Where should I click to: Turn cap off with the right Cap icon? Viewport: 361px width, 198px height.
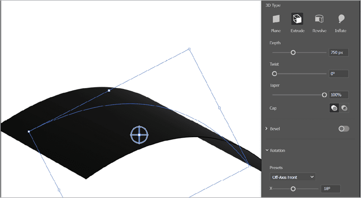coord(344,108)
